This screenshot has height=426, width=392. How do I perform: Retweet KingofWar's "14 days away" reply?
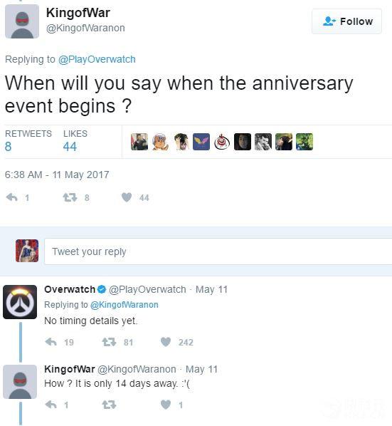109,405
